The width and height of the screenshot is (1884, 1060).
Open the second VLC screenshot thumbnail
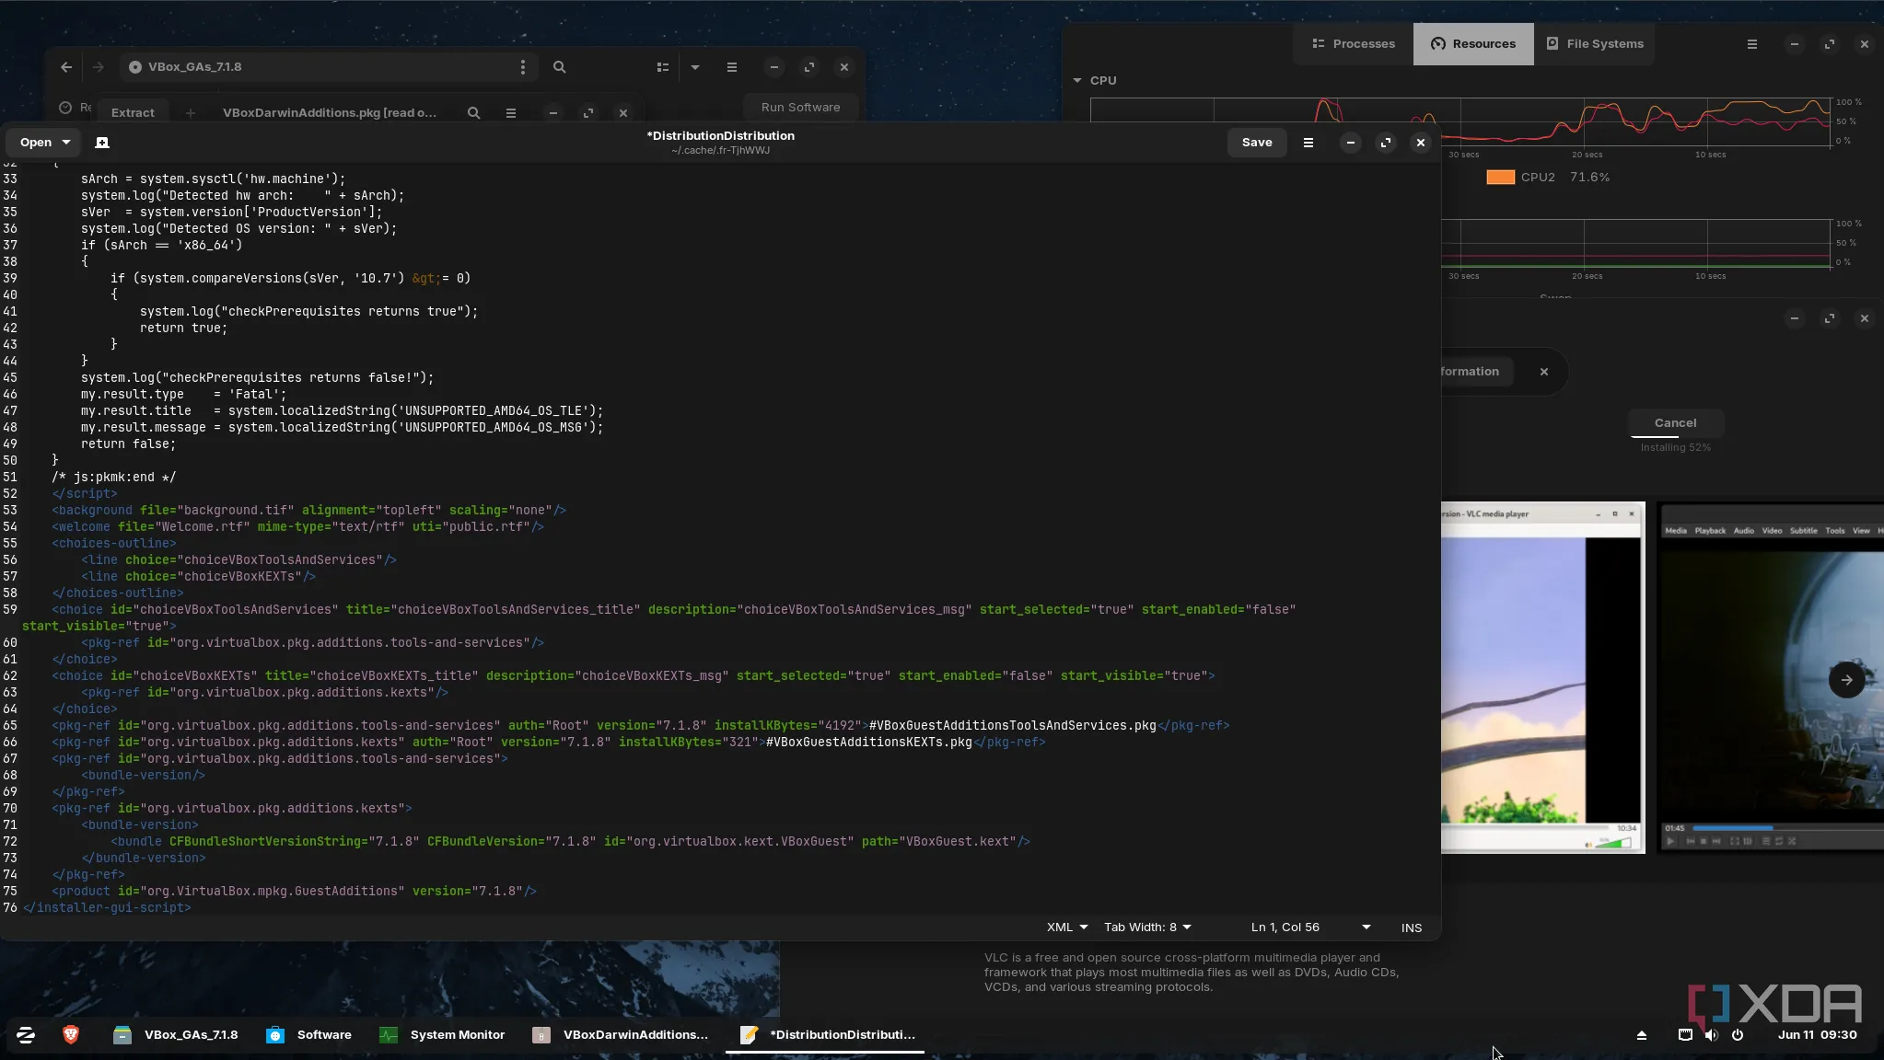click(1770, 678)
